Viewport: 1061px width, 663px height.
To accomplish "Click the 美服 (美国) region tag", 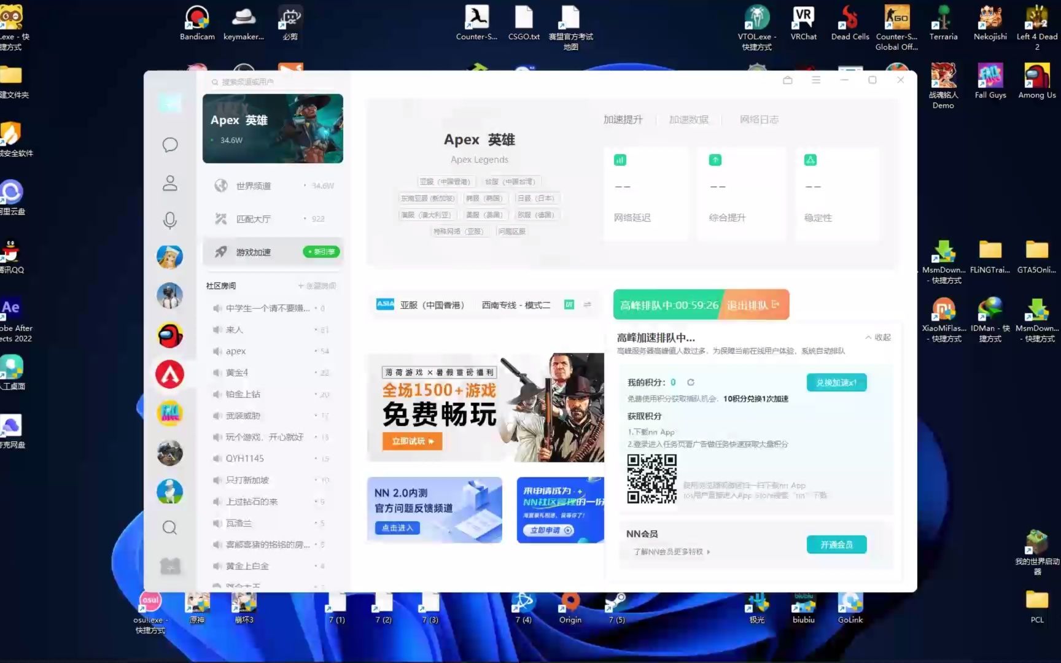I will (x=484, y=215).
